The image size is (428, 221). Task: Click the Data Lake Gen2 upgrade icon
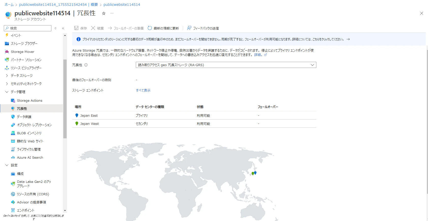point(13,184)
